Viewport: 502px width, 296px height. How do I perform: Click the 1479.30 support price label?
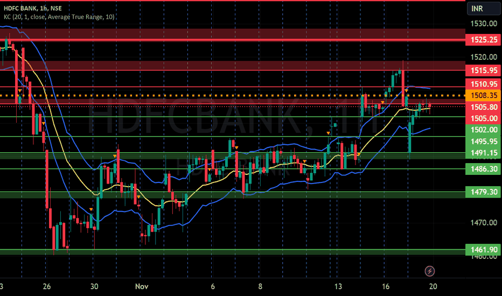tap(483, 192)
